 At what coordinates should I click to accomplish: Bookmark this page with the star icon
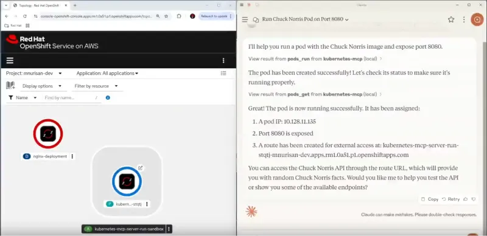tap(166, 16)
